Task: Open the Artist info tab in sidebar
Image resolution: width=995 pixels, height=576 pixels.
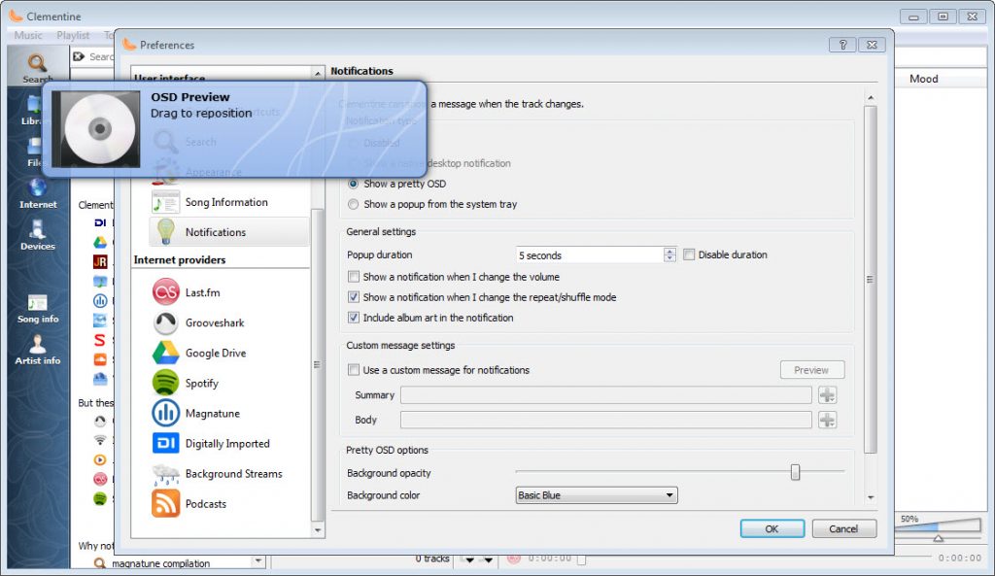Action: [x=38, y=351]
